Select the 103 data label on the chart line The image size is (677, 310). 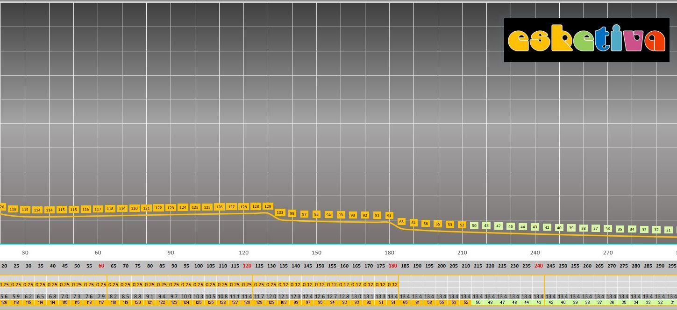click(280, 212)
